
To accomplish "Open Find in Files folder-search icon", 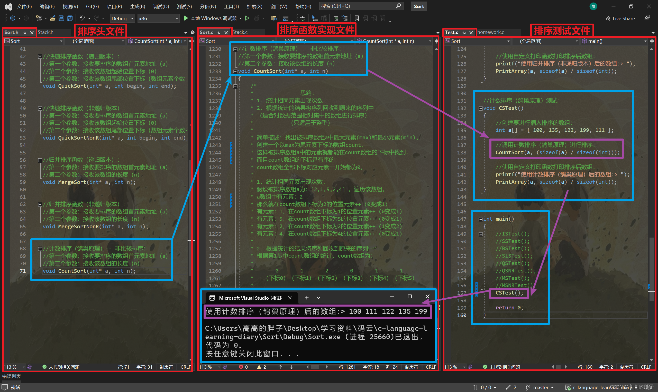I will 273,18.
